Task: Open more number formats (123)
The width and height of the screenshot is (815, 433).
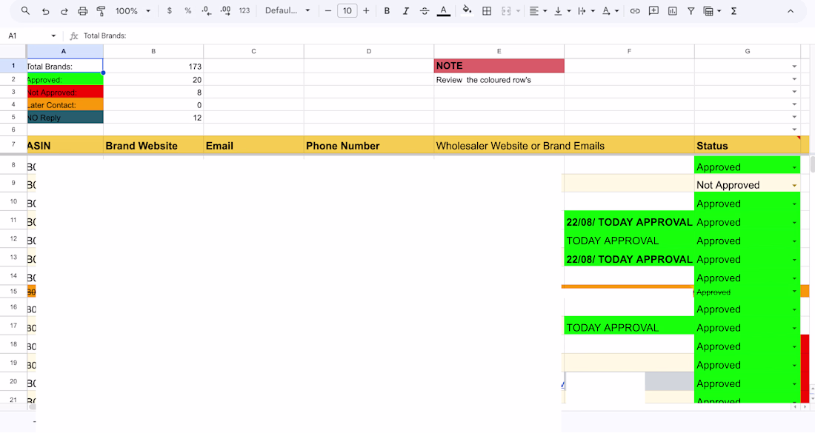Action: point(245,10)
